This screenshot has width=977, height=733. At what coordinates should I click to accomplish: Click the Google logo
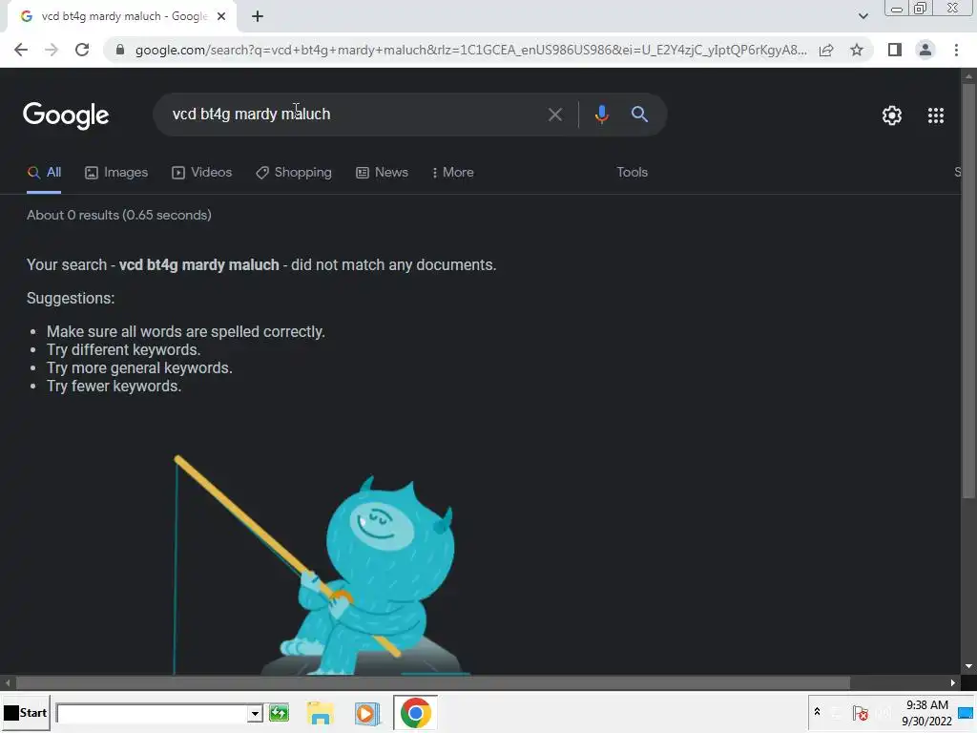coord(66,115)
